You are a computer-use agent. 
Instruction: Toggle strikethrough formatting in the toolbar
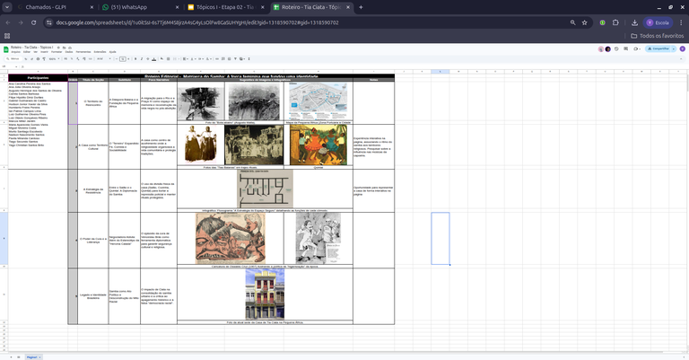tap(148, 59)
